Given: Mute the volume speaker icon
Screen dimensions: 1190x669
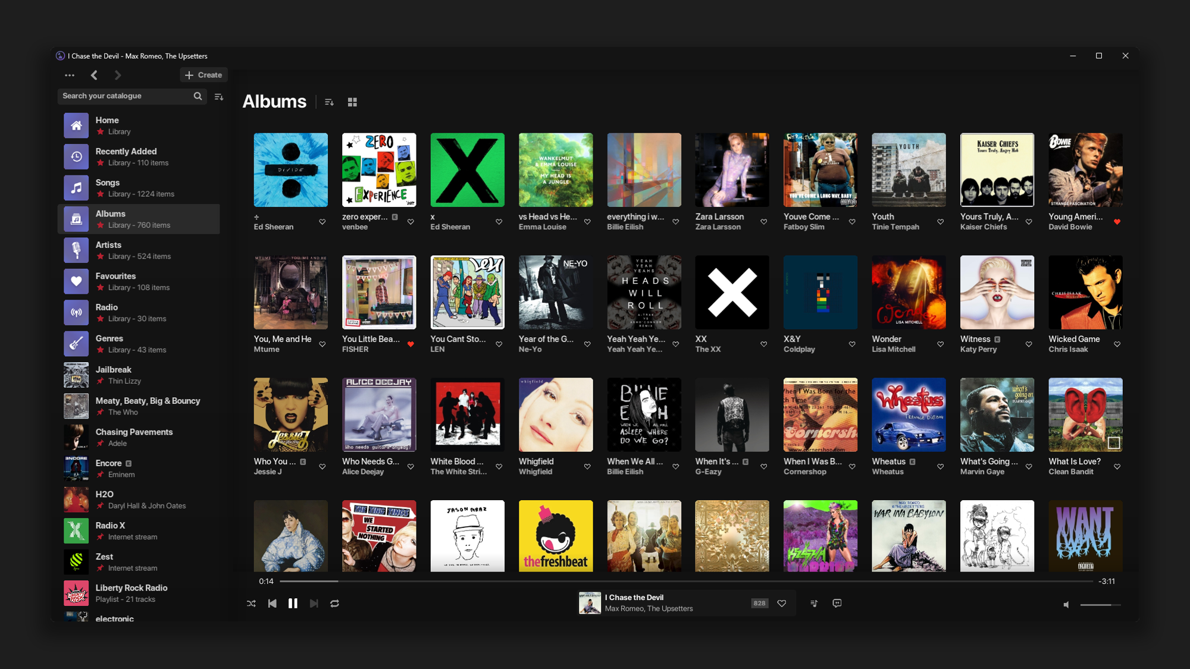Looking at the screenshot, I should pyautogui.click(x=1066, y=604).
